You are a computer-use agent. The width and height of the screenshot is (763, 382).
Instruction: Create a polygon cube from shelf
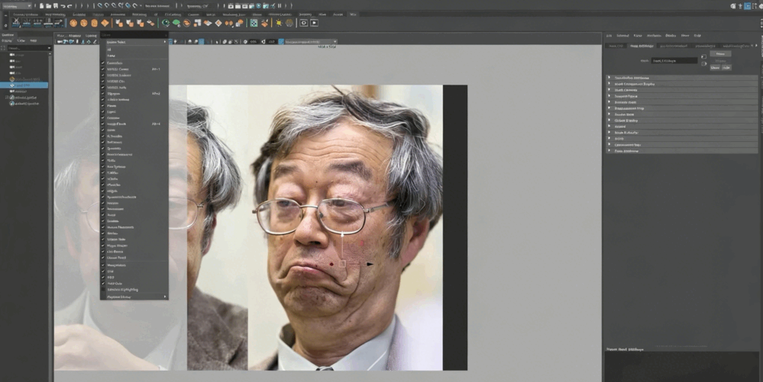click(84, 23)
